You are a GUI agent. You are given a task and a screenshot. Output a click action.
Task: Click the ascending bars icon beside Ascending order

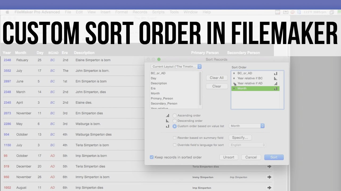[x=168, y=116]
